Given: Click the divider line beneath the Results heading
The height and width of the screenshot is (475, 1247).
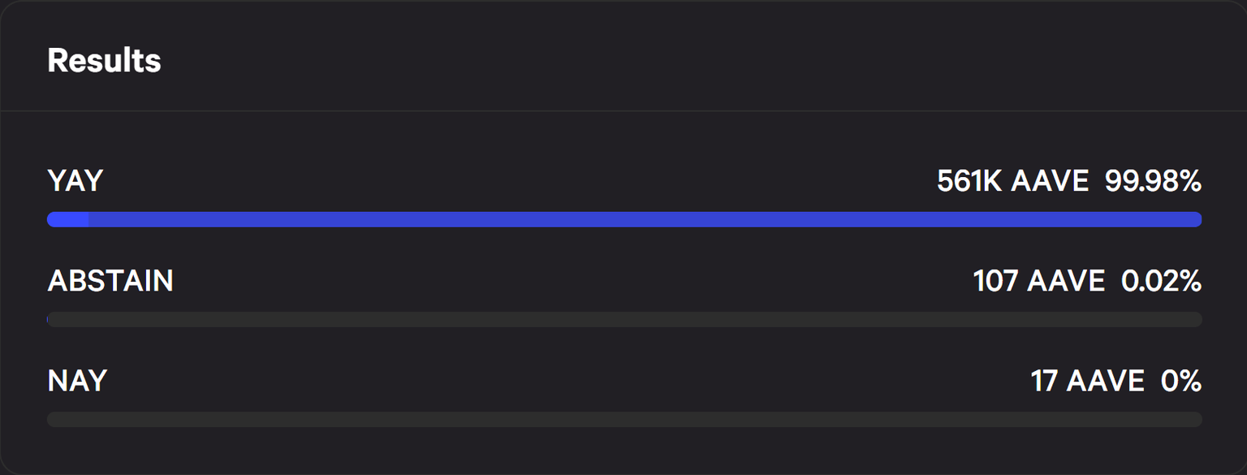Looking at the screenshot, I should coord(623,110).
